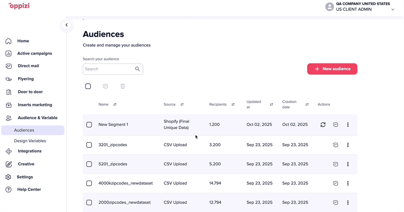Viewport: 404px width, 212px height.
Task: Click Shopify (Final Unique Data) source cell
Action: 176,125
